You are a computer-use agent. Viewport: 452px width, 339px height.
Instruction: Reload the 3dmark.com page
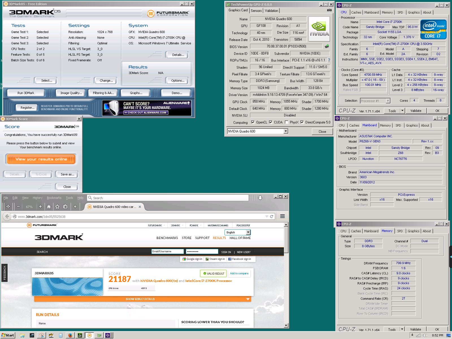[271, 216]
